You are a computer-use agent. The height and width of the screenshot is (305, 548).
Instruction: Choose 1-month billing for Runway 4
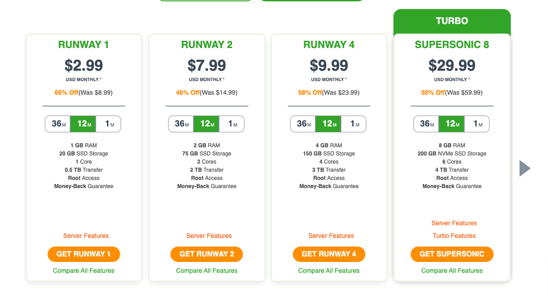tap(354, 124)
